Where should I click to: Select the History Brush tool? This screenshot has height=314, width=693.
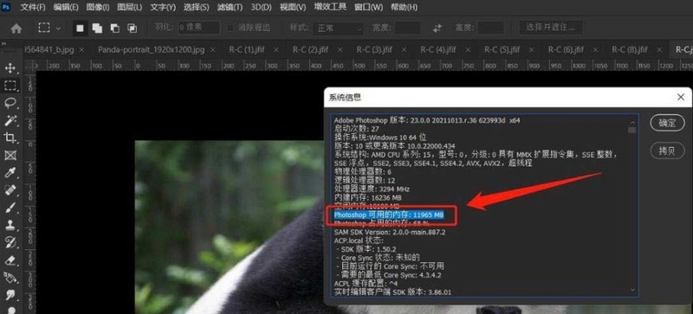(10, 242)
